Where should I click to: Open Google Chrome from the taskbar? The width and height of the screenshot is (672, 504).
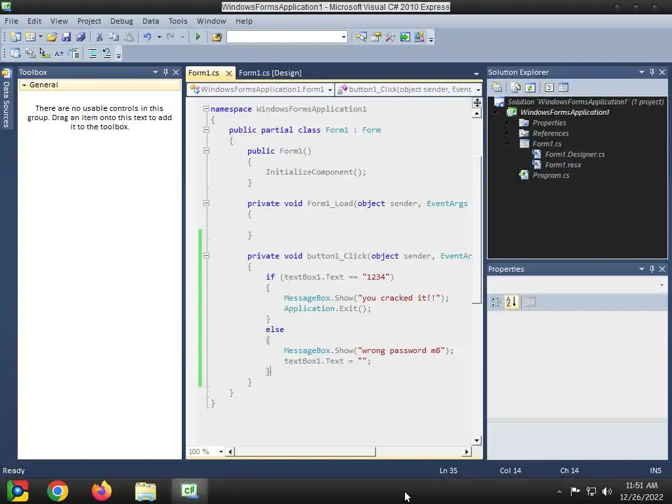[x=58, y=491]
